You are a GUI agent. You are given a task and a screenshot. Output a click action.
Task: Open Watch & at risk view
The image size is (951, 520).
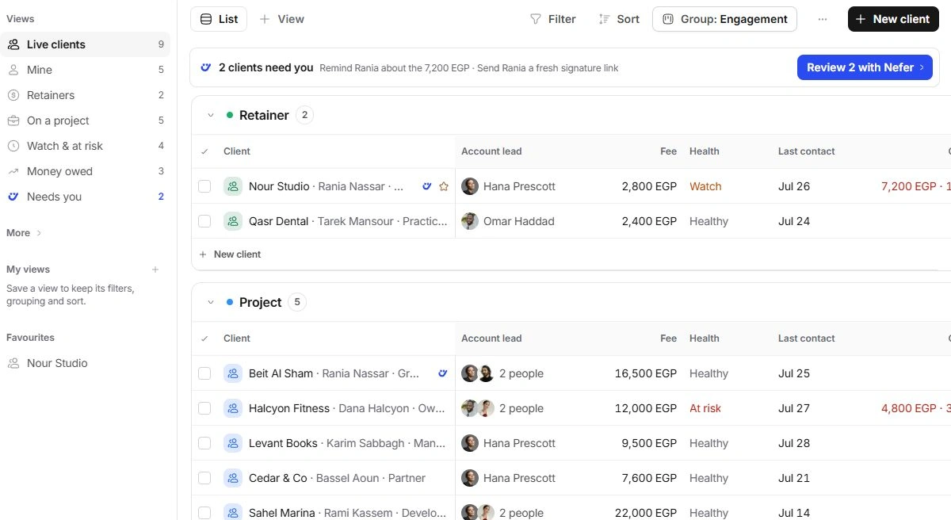coord(85,146)
